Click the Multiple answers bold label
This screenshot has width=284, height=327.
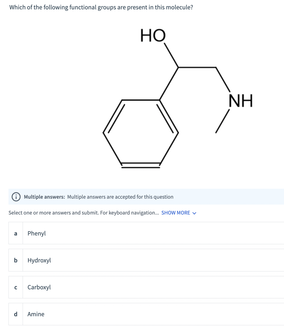click(x=44, y=197)
